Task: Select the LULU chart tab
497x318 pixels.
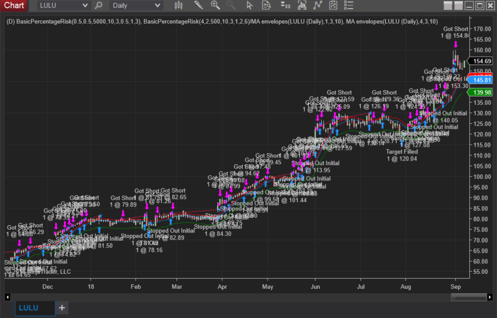Action: tap(35, 308)
